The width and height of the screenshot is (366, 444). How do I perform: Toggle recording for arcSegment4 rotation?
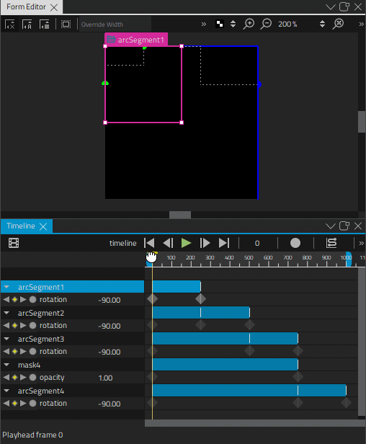(33, 404)
